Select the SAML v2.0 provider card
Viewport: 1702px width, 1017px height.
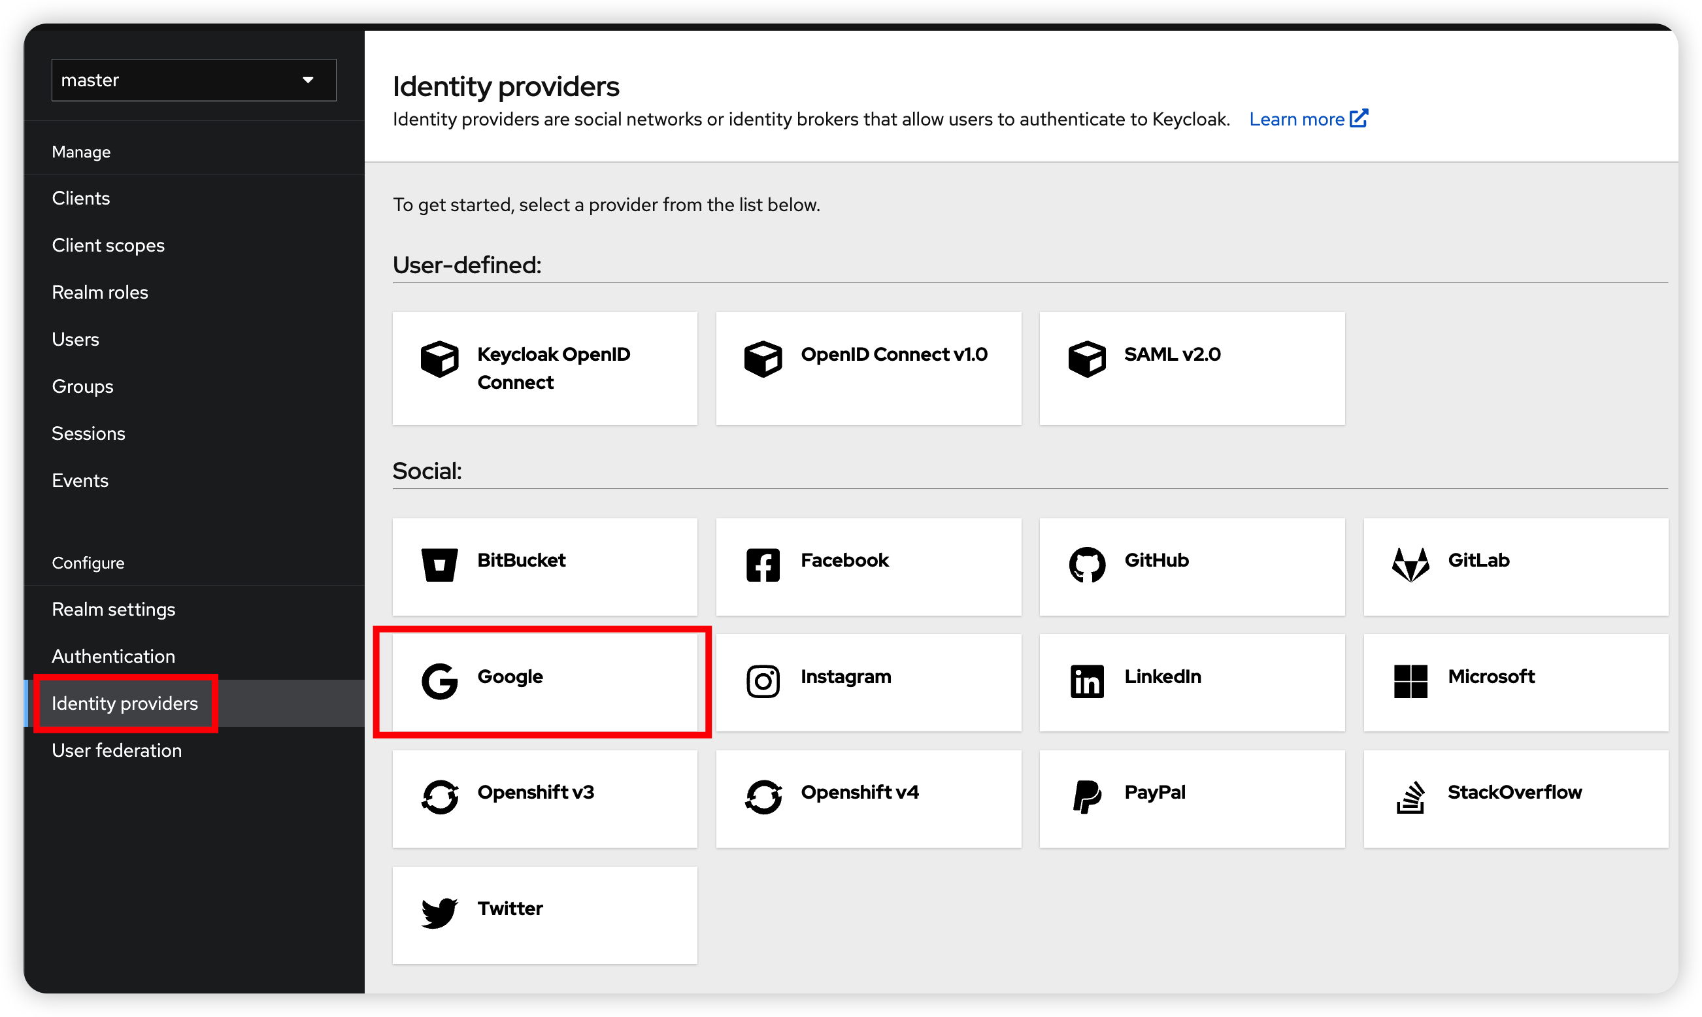click(1191, 368)
